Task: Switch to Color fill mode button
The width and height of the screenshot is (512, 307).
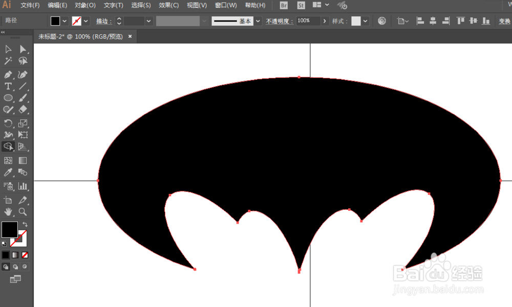Action: click(6, 255)
